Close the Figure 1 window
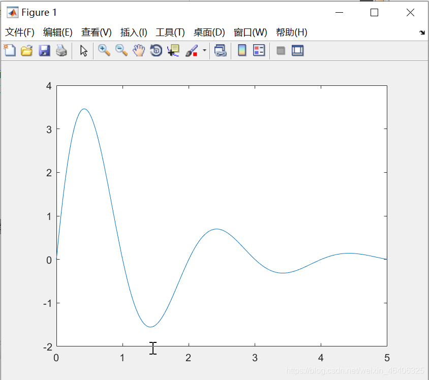This screenshot has height=380, width=429. click(410, 13)
